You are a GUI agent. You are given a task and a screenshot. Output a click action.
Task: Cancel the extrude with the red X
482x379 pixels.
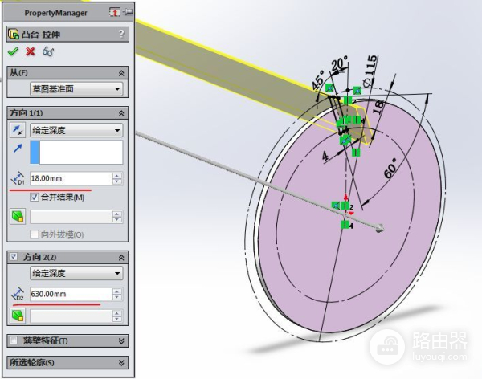point(31,51)
